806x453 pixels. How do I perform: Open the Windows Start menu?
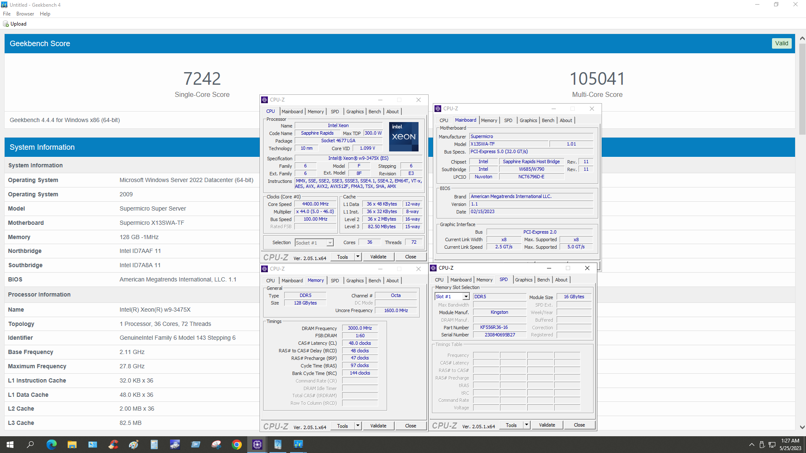(10, 445)
